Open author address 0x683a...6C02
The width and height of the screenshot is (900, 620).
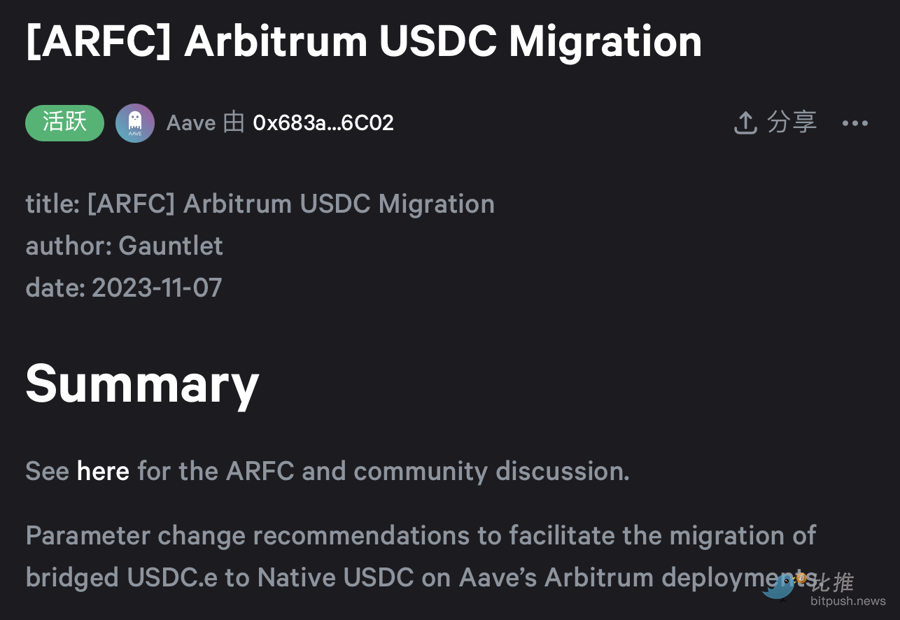(323, 123)
